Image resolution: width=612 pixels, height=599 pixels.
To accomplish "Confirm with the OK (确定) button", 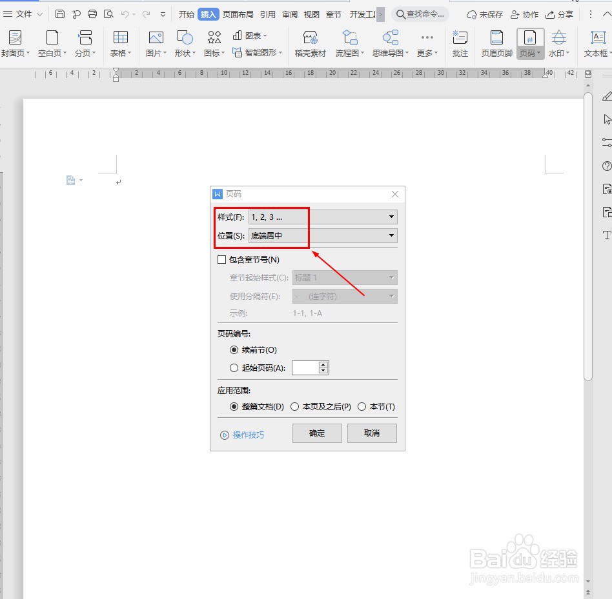I will click(317, 433).
